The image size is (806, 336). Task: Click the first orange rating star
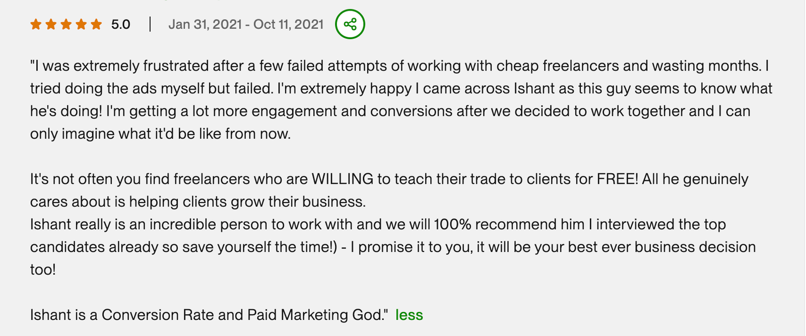coord(36,24)
